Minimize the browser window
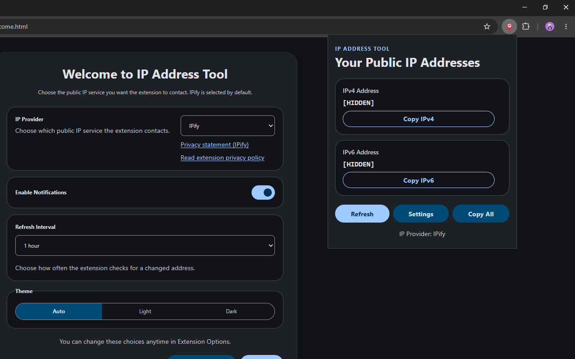 click(525, 7)
